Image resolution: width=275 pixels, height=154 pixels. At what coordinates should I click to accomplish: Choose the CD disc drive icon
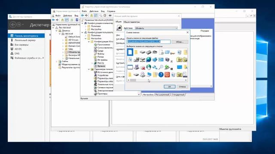click(142, 74)
